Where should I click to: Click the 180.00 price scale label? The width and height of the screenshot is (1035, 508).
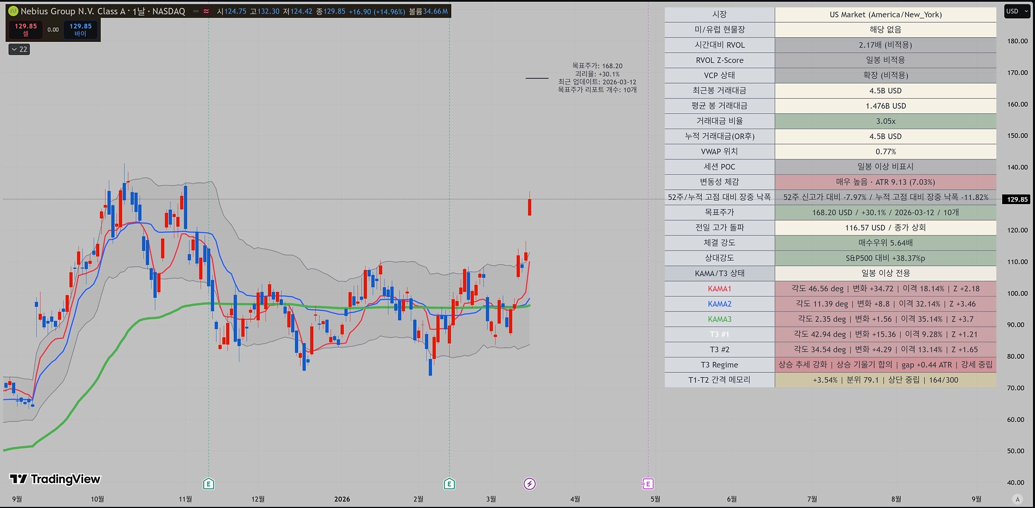pyautogui.click(x=1017, y=41)
